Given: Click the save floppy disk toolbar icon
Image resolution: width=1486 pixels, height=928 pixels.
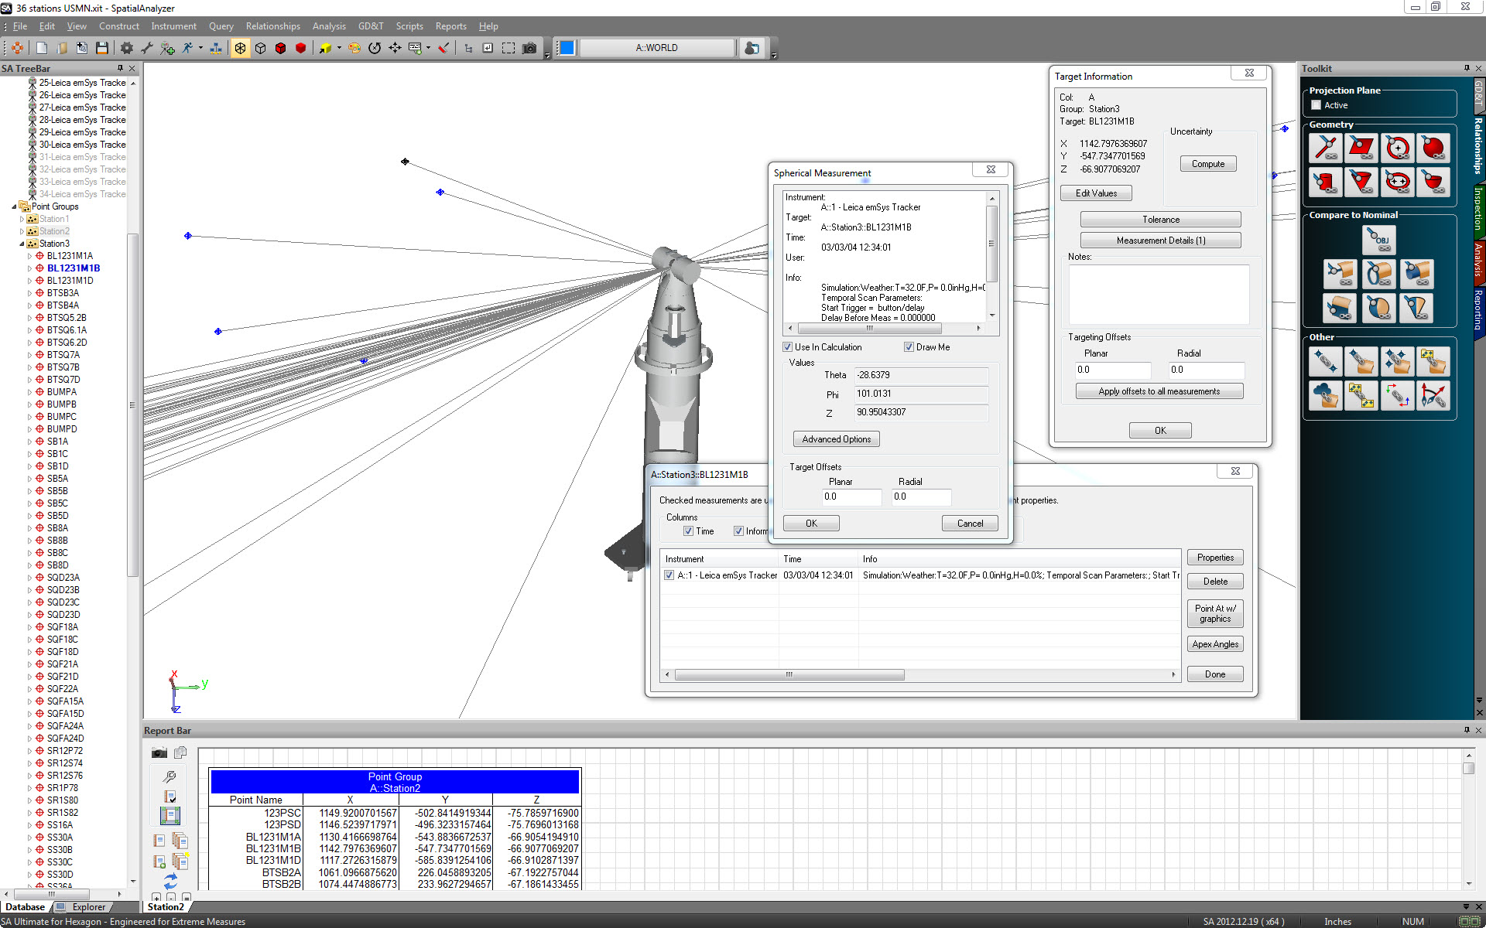Looking at the screenshot, I should coord(101,48).
